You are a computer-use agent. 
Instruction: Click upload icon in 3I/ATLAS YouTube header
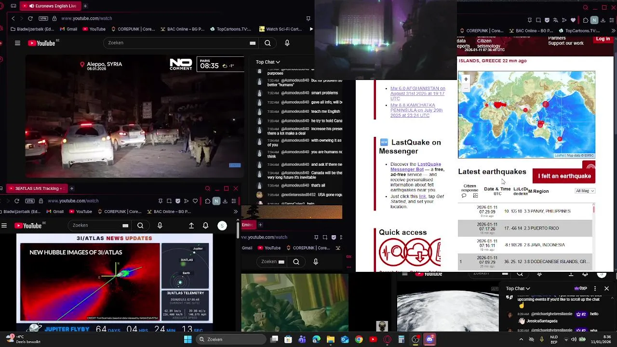pyautogui.click(x=191, y=226)
